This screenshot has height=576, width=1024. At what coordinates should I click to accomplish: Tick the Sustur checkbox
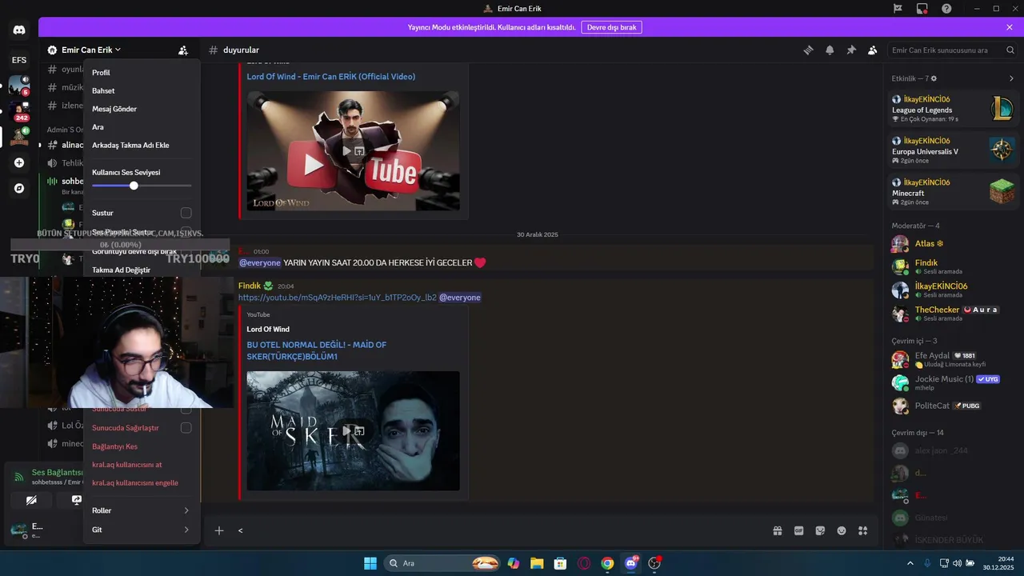pyautogui.click(x=186, y=213)
